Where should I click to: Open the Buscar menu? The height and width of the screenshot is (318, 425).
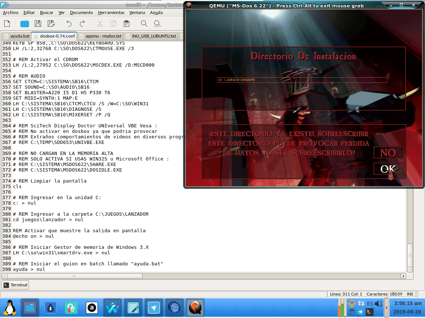coord(46,13)
